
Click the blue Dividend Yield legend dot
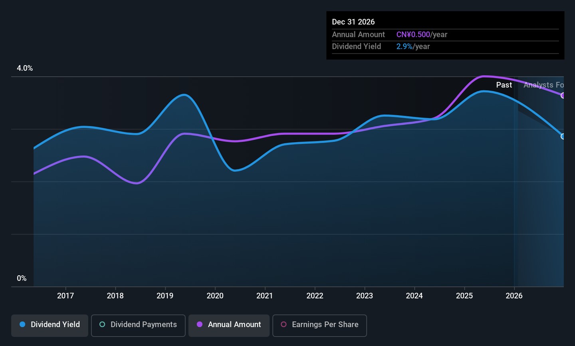22,324
